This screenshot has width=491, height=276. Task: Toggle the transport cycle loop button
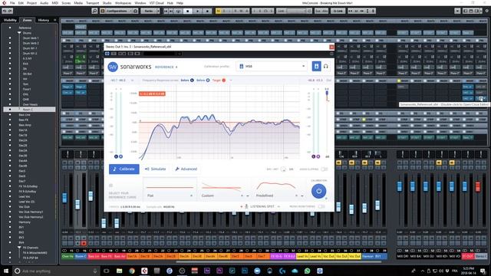[178, 11]
